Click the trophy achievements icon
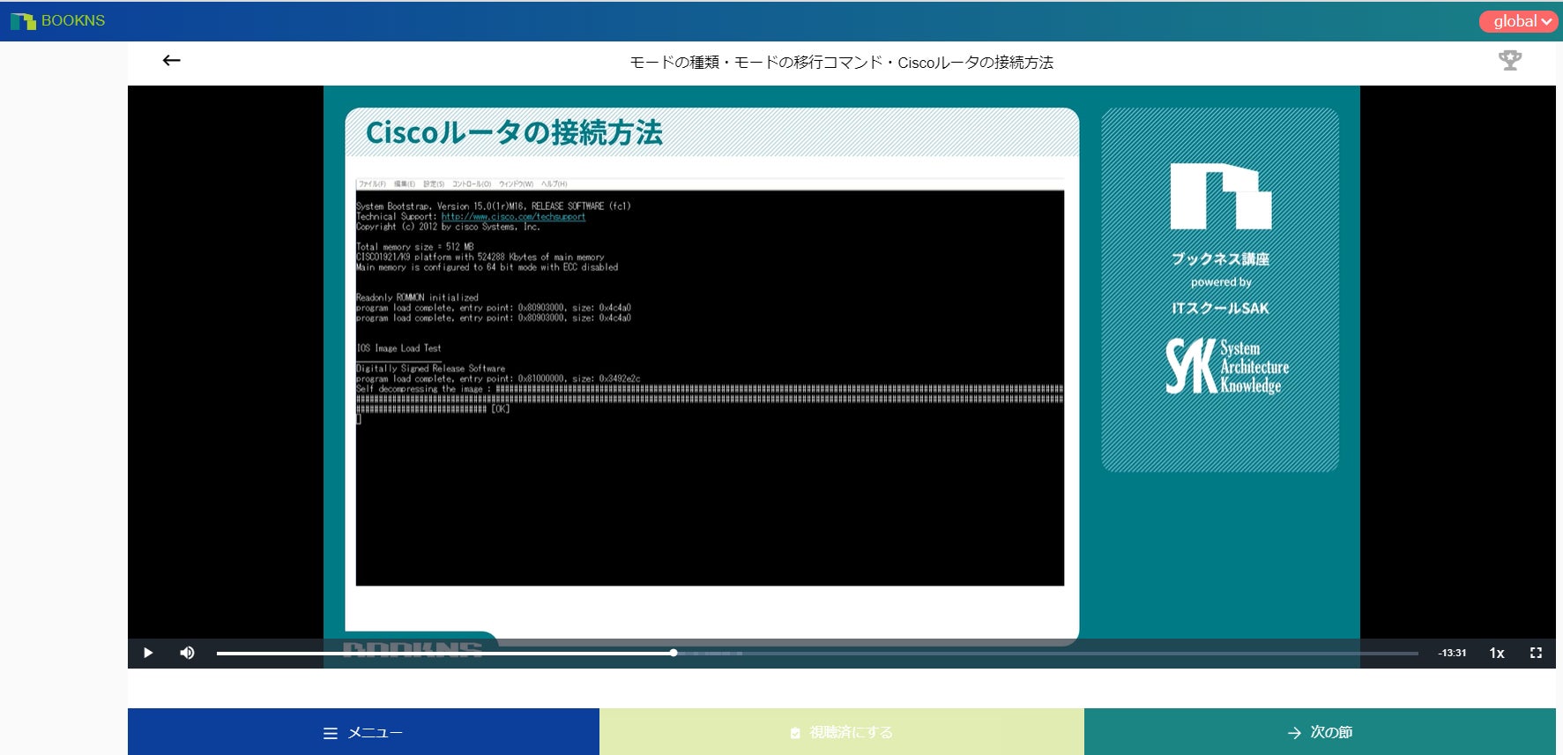 (1510, 60)
